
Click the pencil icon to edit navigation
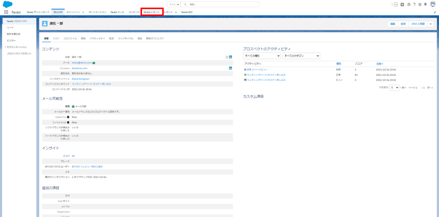435,12
